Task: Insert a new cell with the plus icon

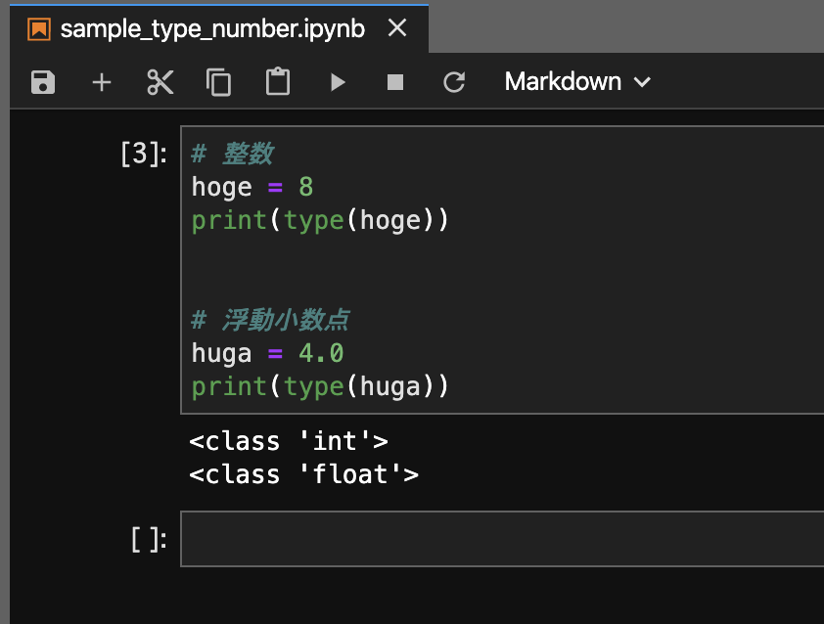Action: 102,82
